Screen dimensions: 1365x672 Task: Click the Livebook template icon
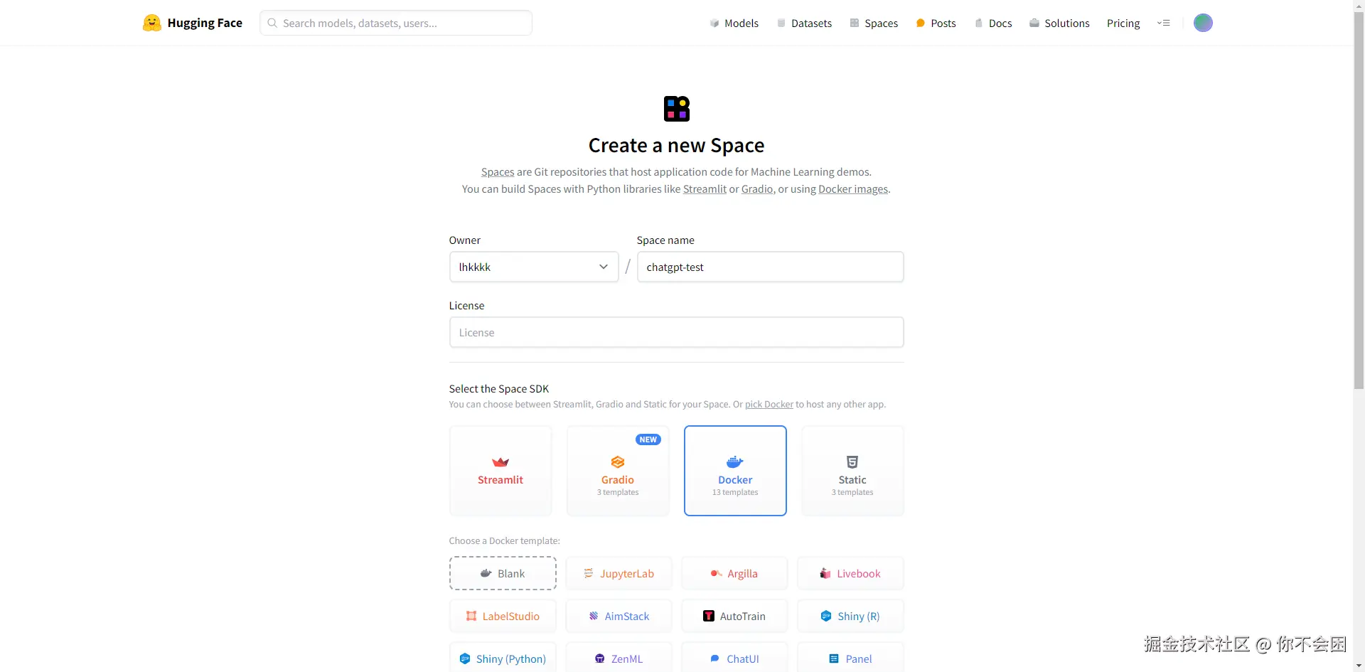coord(825,573)
